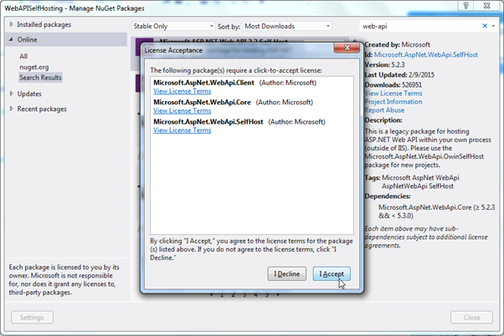The image size is (504, 336).
Task: Click the Last Updated: 2/9/2015 text
Action: (x=399, y=75)
